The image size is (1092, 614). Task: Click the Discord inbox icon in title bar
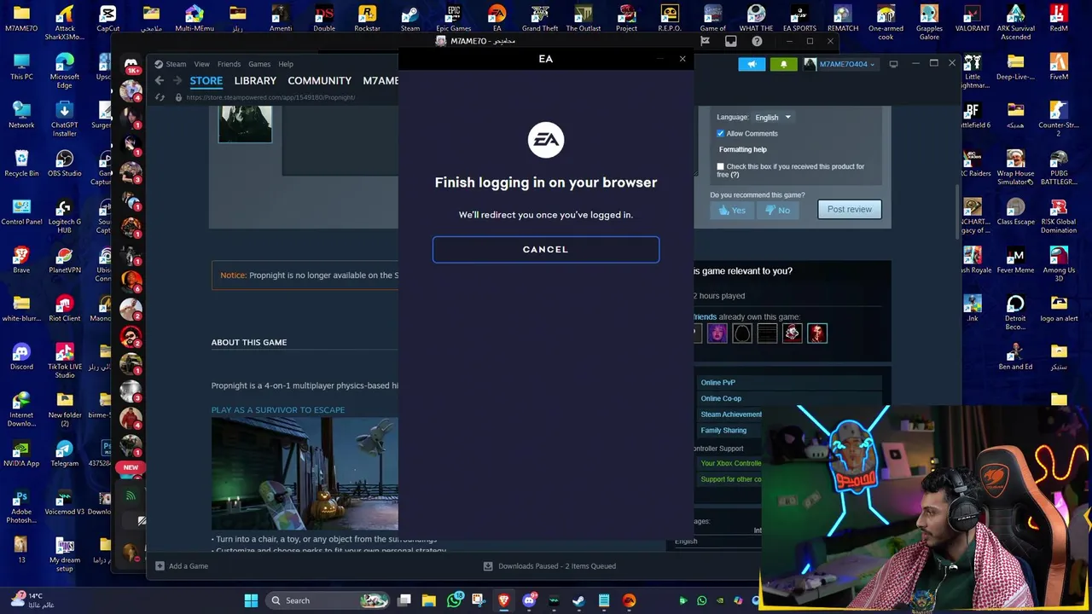[x=731, y=41]
